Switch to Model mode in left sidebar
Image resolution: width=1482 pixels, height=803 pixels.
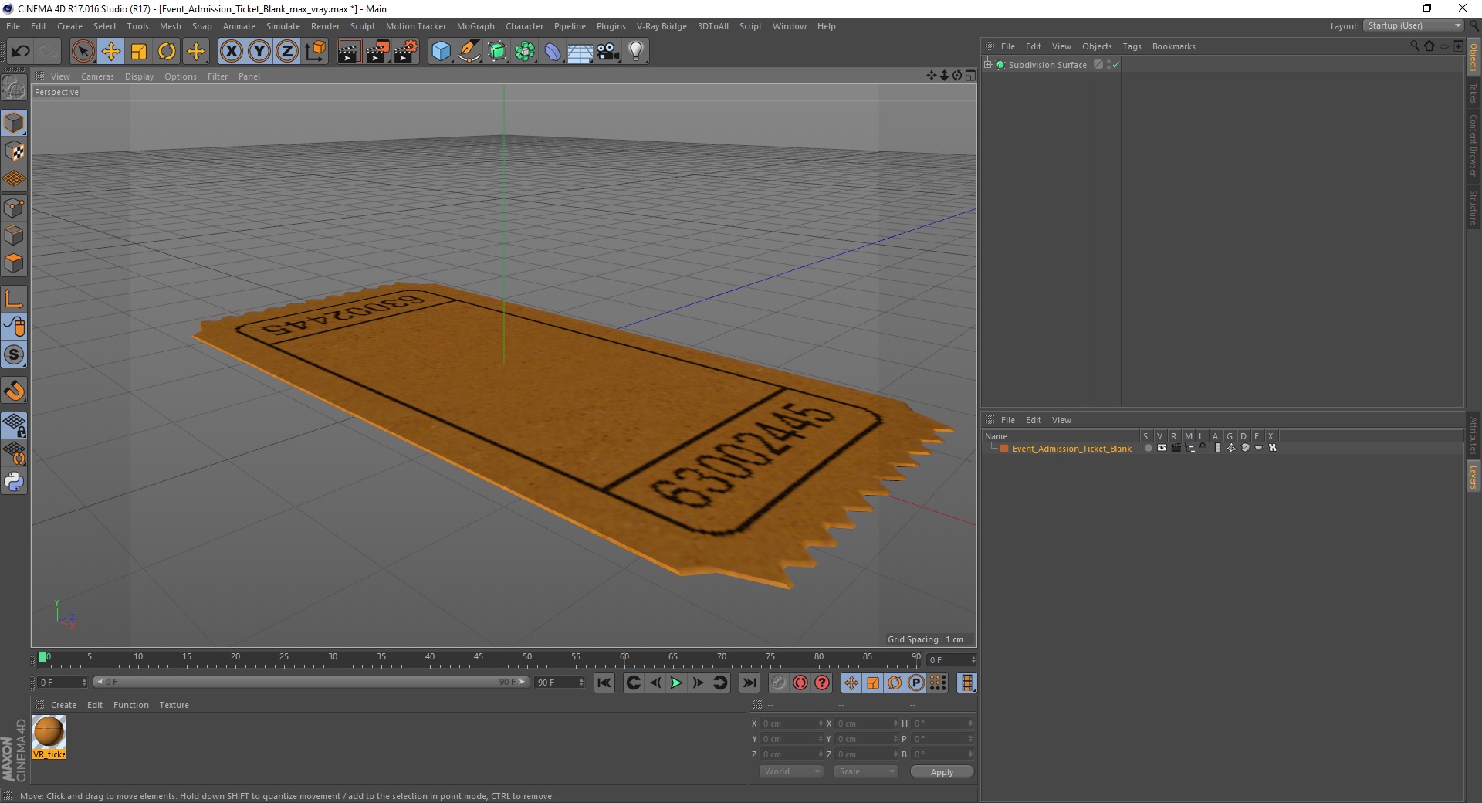pos(14,123)
